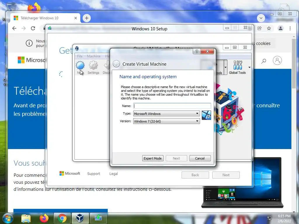Open the Chrome profile icon

point(281,28)
